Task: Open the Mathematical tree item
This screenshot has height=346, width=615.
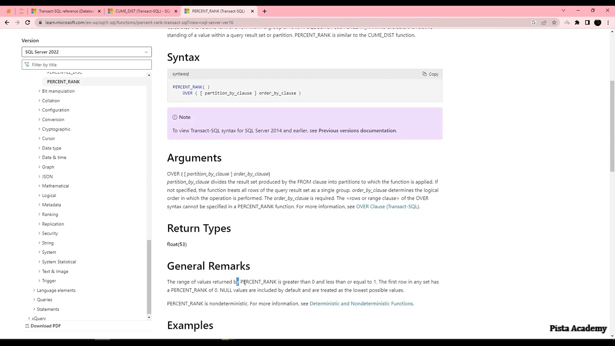Action: tap(55, 186)
